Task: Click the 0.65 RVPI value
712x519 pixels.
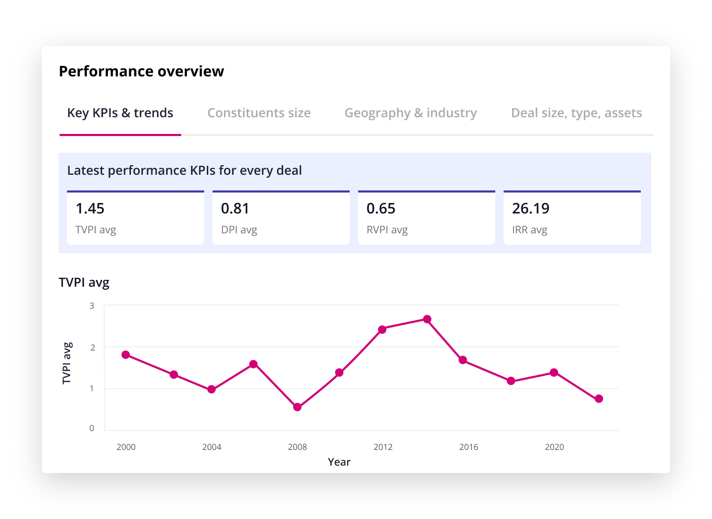Action: (381, 208)
